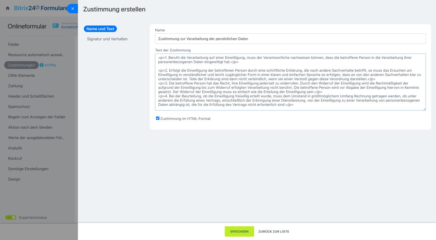Image resolution: width=436 pixels, height=240 pixels.
Task: Open the Spamschutz menu item
Action: [19, 107]
